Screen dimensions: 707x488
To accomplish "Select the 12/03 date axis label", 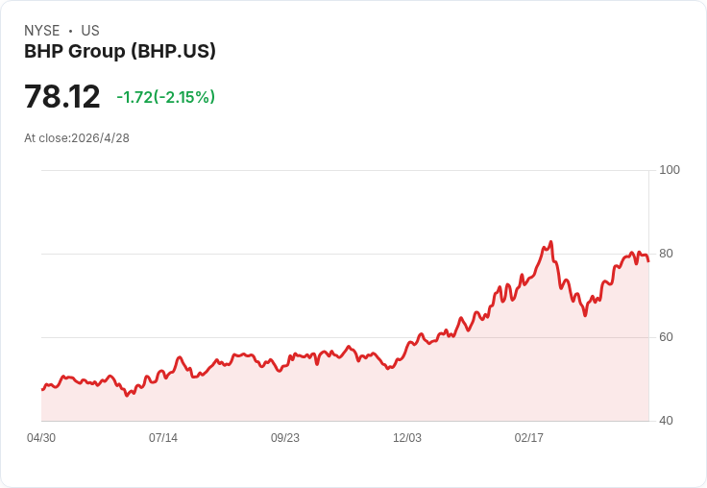I will click(x=407, y=438).
